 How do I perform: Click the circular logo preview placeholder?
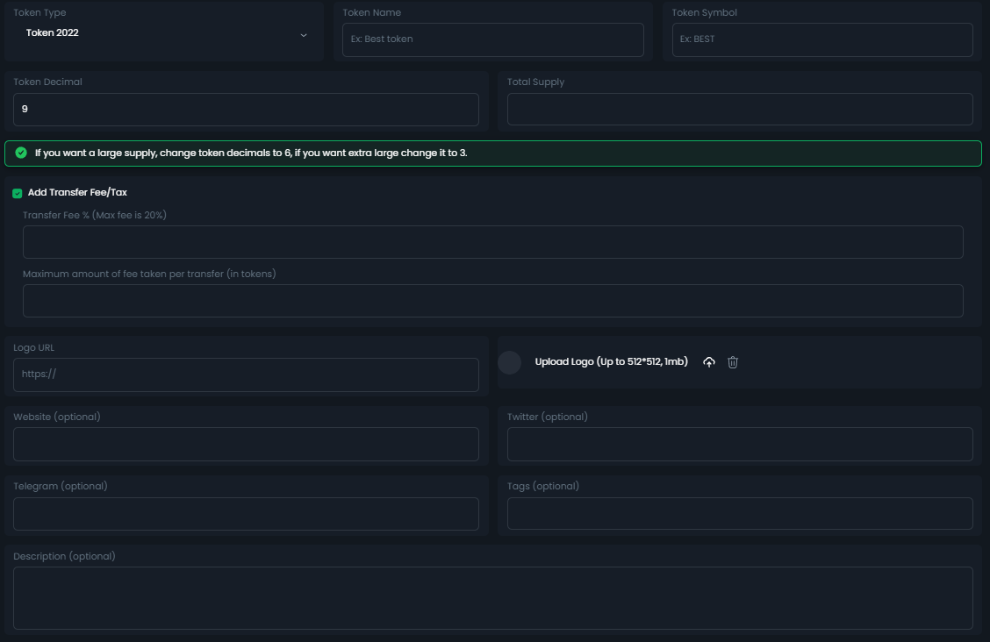pyautogui.click(x=510, y=362)
